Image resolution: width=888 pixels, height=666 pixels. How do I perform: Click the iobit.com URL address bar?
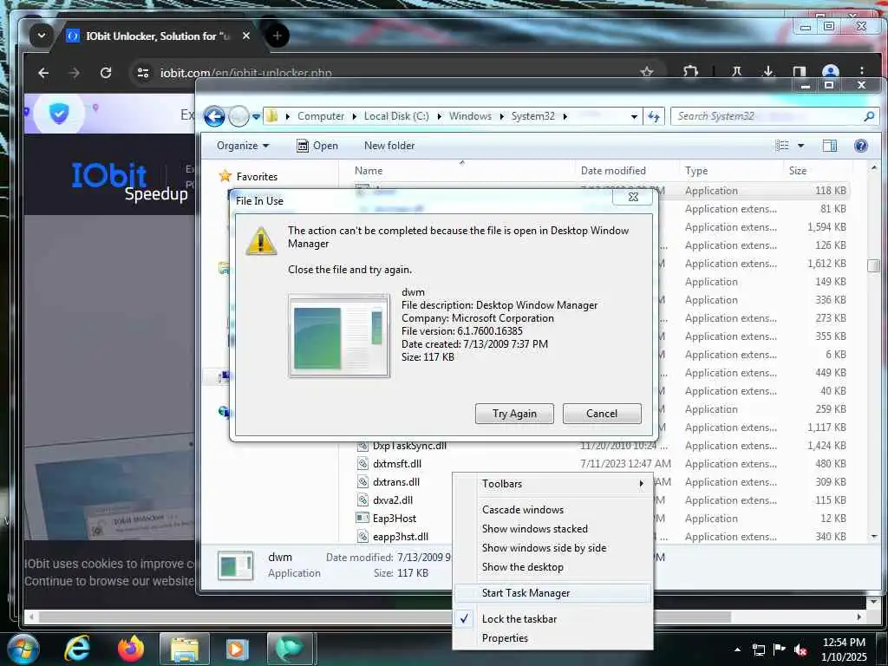pos(245,73)
